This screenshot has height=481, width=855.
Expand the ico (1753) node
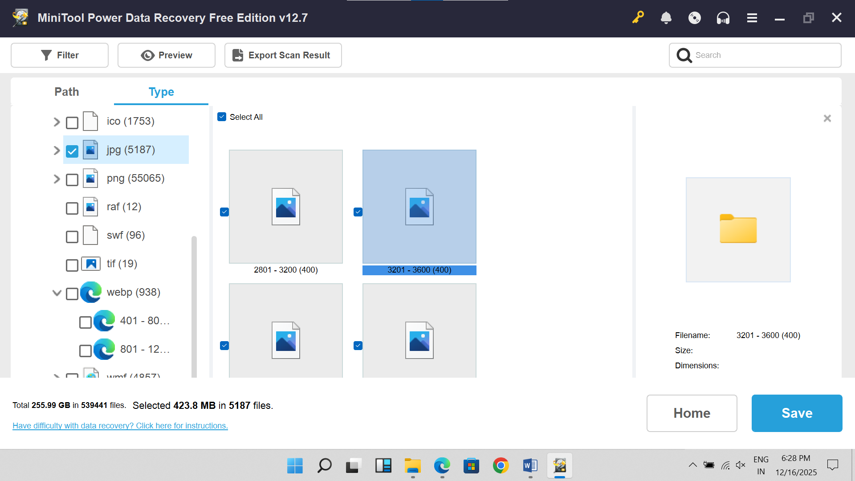pyautogui.click(x=57, y=122)
